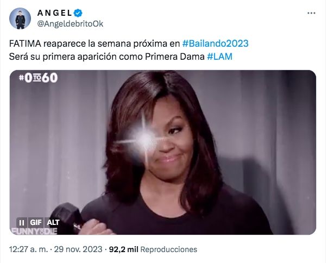Visit the @AngeldebritoOk handle
The height and width of the screenshot is (263, 328).
(x=70, y=24)
